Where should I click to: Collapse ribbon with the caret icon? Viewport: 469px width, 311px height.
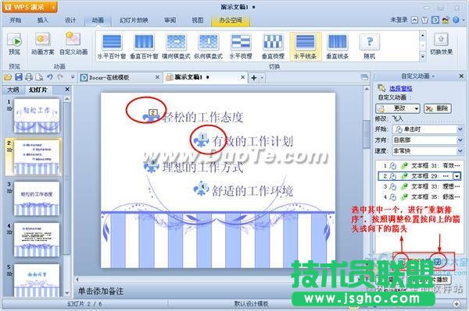coord(414,20)
